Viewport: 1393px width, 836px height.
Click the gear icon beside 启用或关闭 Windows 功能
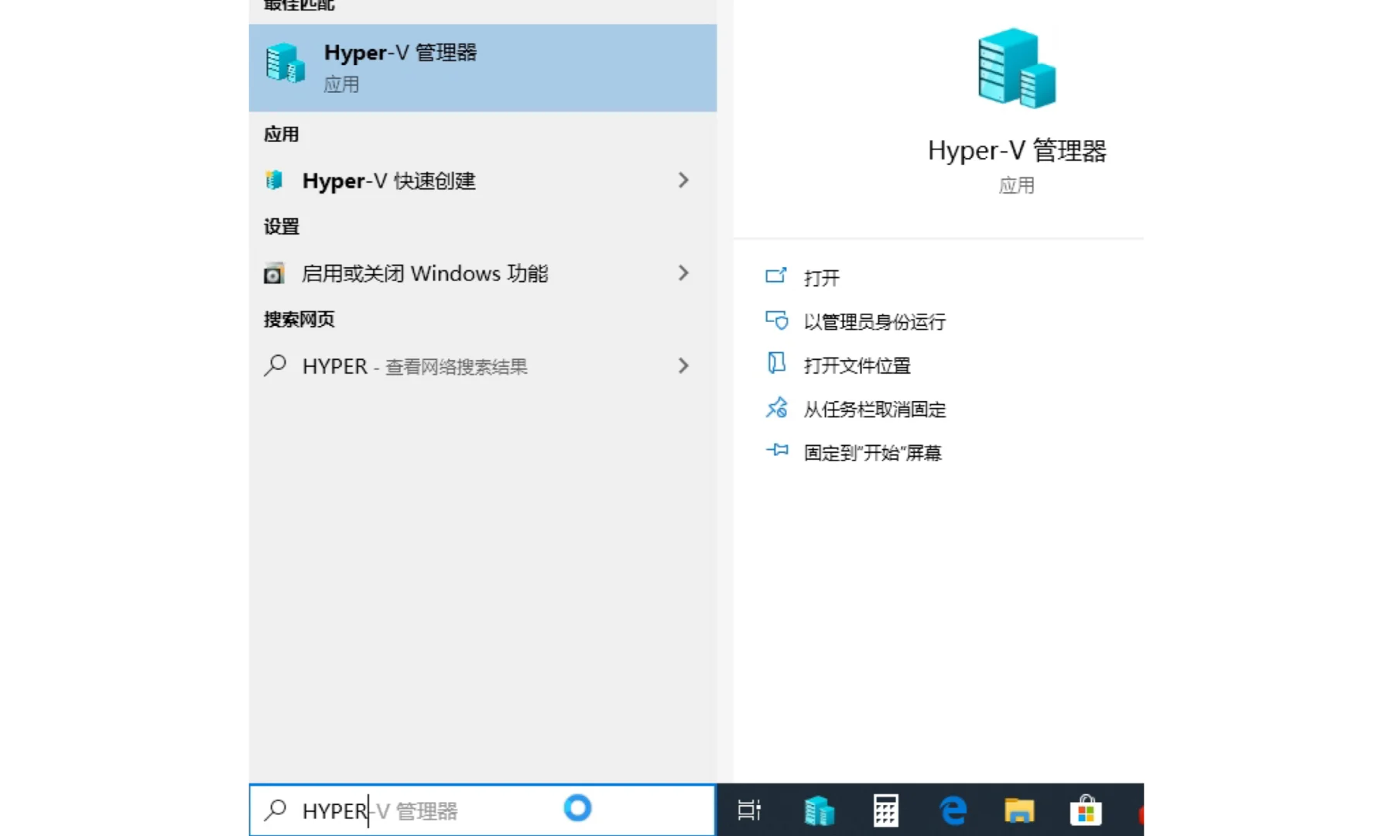pyautogui.click(x=272, y=273)
